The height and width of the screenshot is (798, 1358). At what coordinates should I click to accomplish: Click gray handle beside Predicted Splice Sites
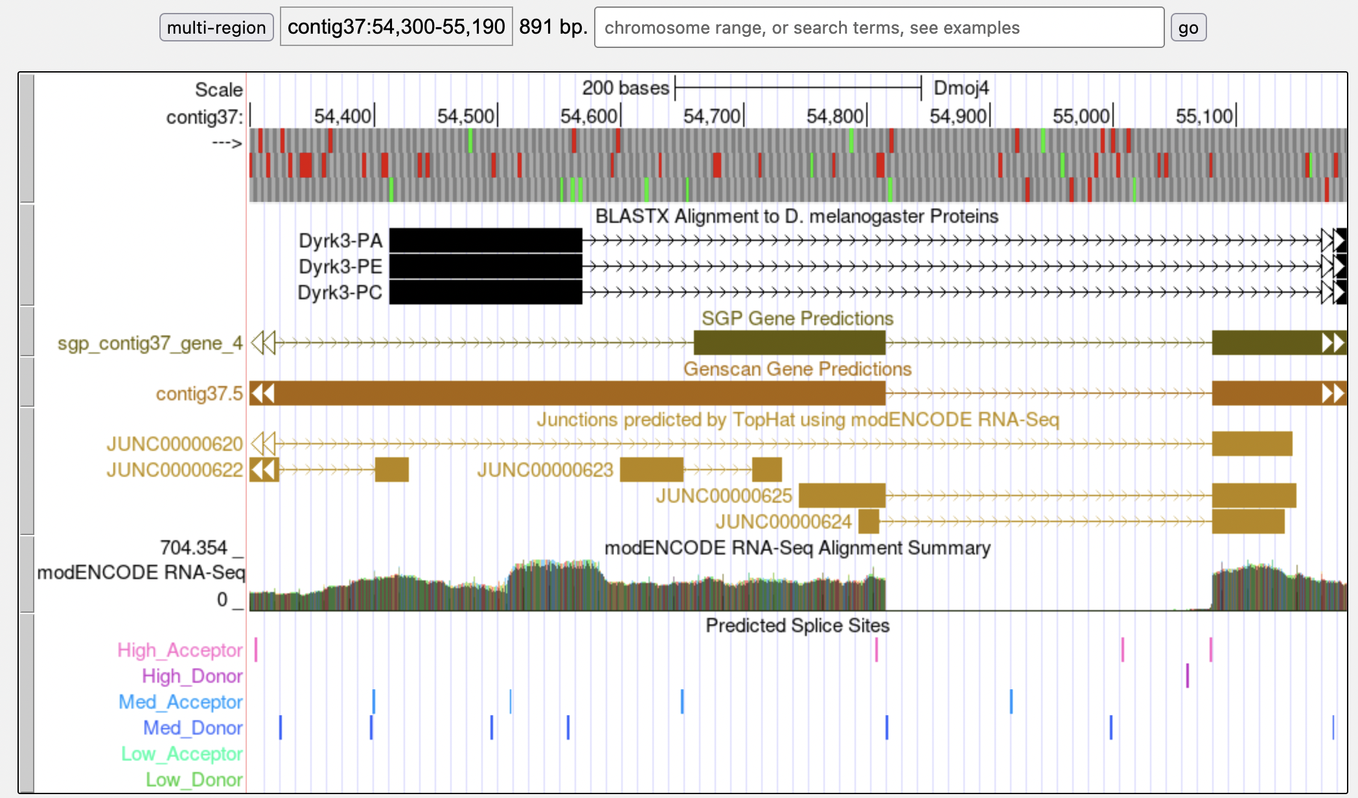27,703
